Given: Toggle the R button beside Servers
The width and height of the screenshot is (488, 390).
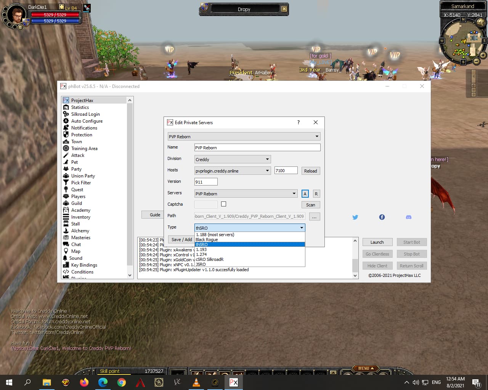Looking at the screenshot, I should [316, 194].
